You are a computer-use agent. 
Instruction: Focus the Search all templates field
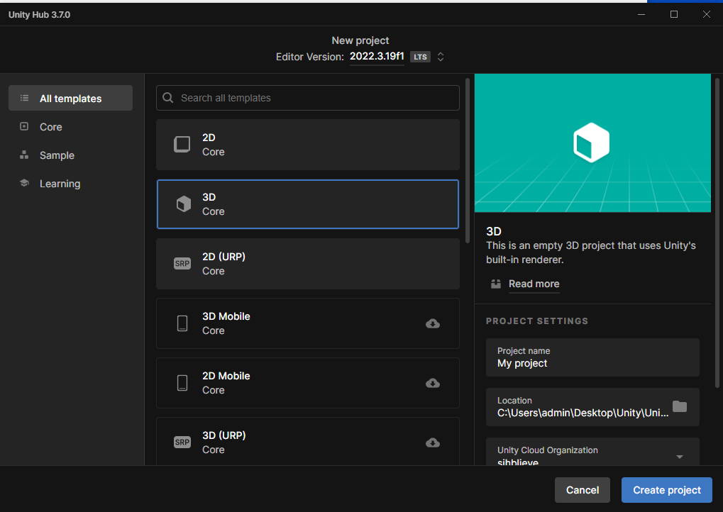[307, 98]
